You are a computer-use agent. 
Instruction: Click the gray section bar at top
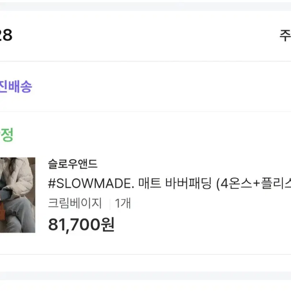(145, 6)
